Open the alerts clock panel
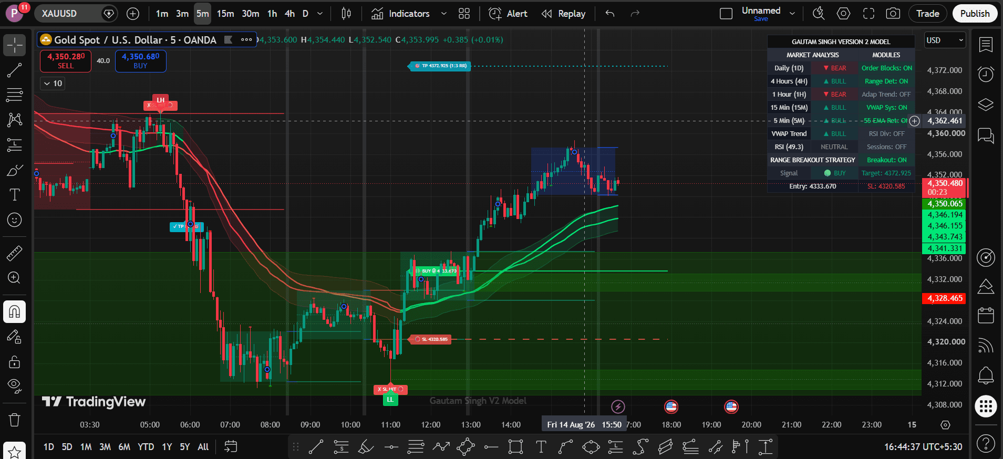Viewport: 1003px width, 459px height. click(x=986, y=75)
